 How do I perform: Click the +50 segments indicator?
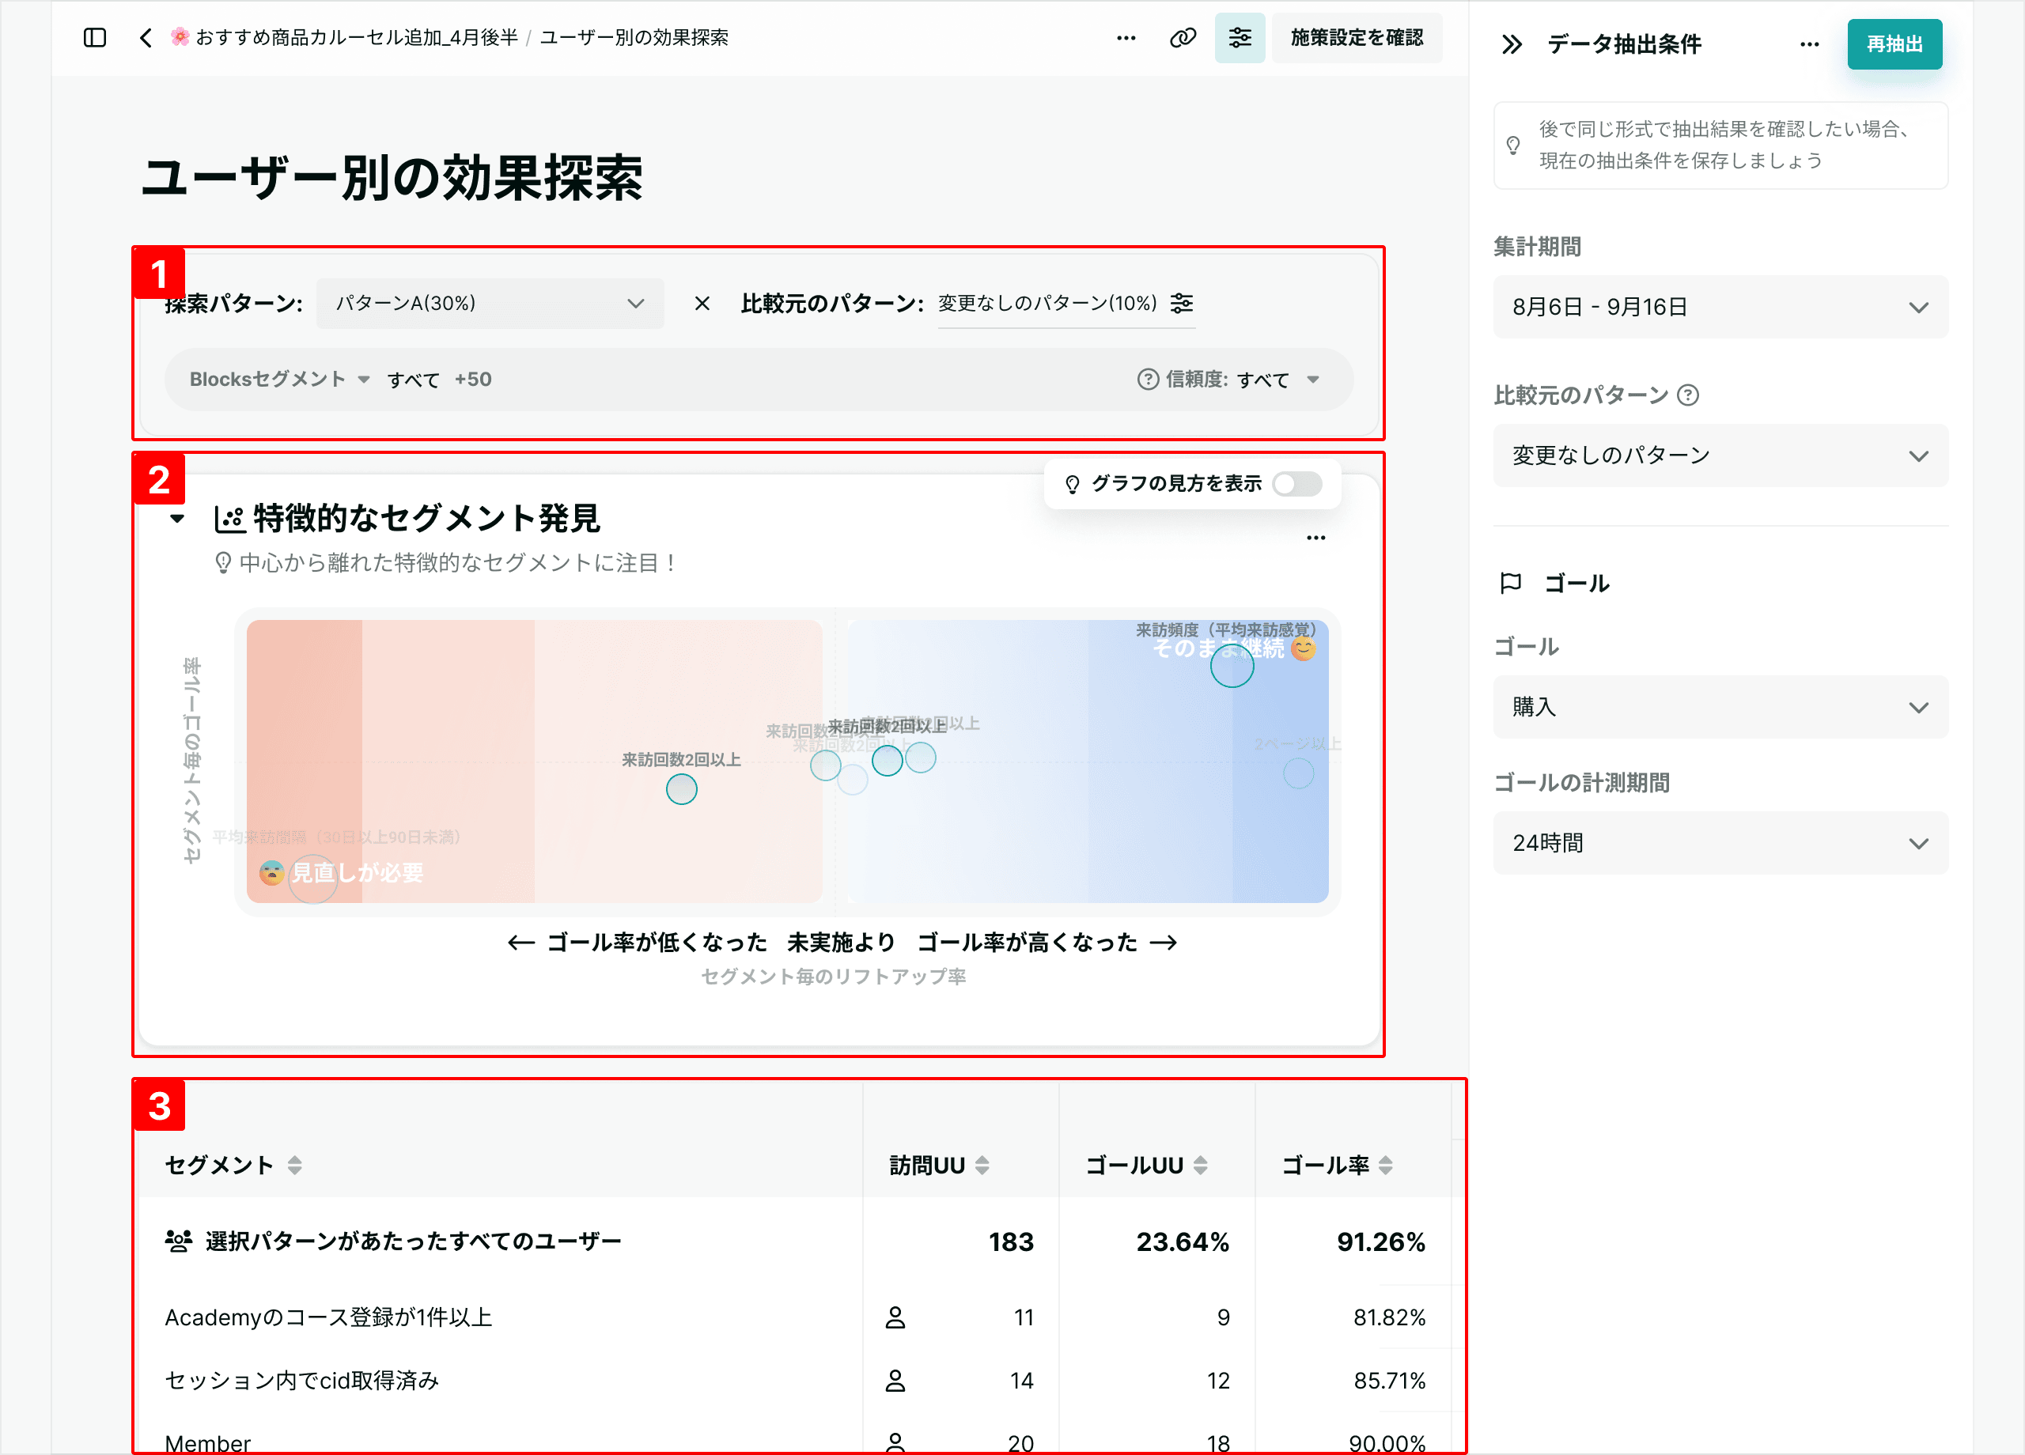(x=472, y=380)
